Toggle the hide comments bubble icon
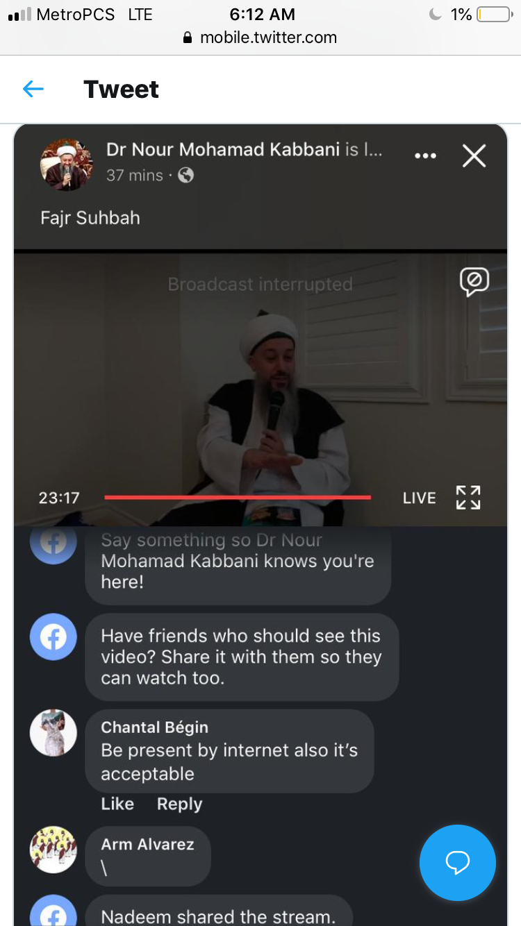Viewport: 521px width, 926px height. point(474,282)
